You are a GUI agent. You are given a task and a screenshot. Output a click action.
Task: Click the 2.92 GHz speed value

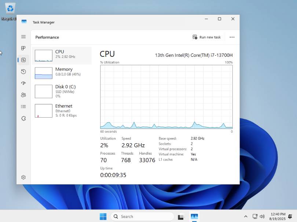(x=133, y=145)
